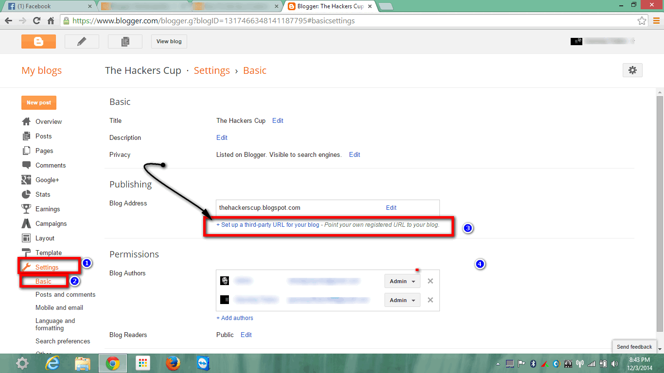Open File Explorer from the taskbar

tap(83, 363)
